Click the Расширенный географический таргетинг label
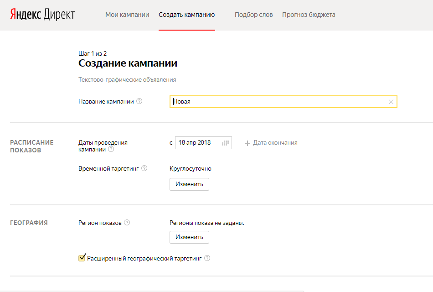Image resolution: width=433 pixels, height=292 pixels. pos(144,258)
